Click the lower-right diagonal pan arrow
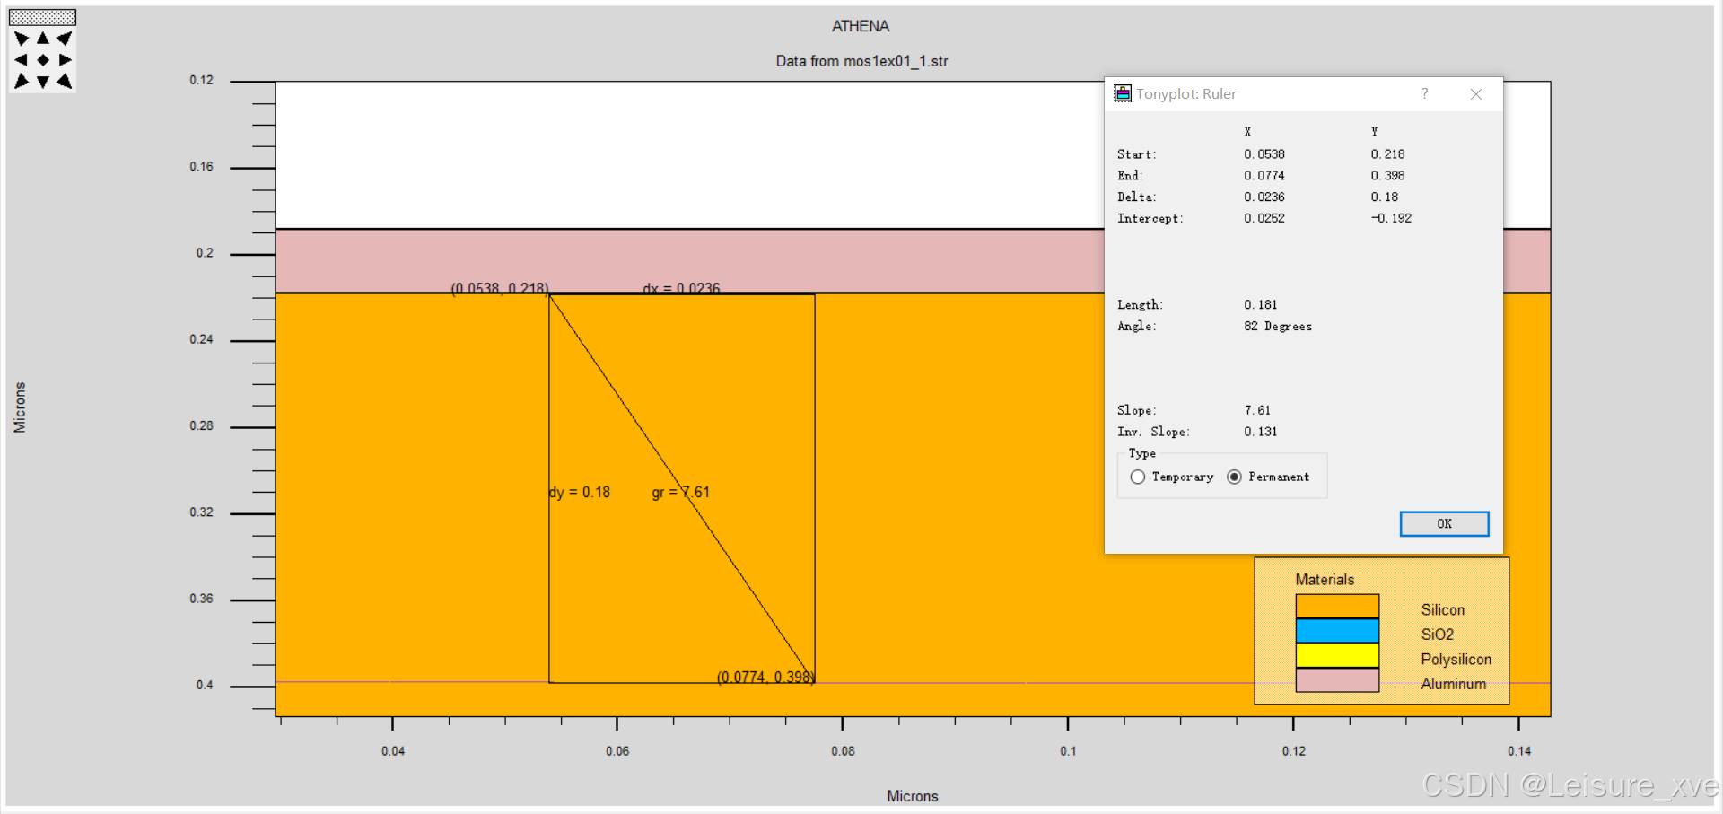The width and height of the screenshot is (1723, 814). (x=65, y=82)
